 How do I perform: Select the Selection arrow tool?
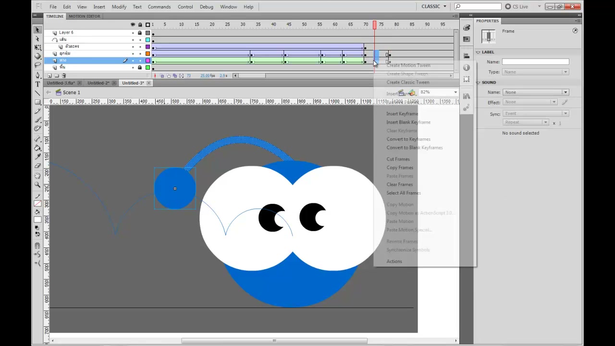[x=37, y=30]
